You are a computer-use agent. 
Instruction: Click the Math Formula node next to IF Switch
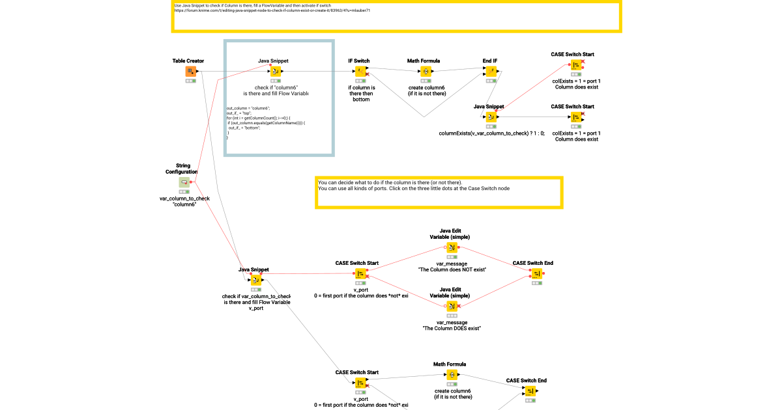pos(426,71)
